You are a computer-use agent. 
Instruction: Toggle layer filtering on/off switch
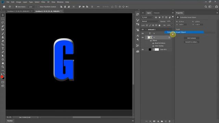pos(173,17)
